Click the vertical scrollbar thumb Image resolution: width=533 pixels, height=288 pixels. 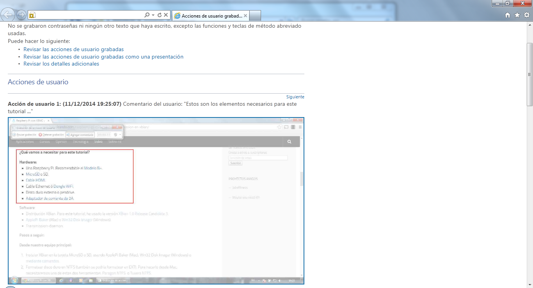pyautogui.click(x=529, y=74)
